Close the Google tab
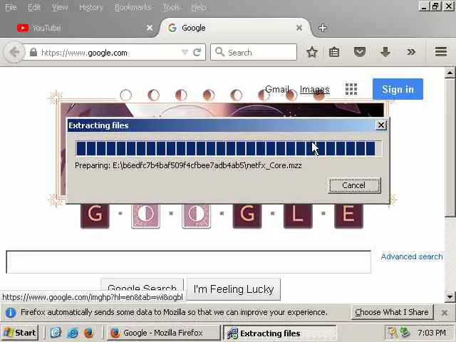The height and width of the screenshot is (342, 456). pos(299,28)
